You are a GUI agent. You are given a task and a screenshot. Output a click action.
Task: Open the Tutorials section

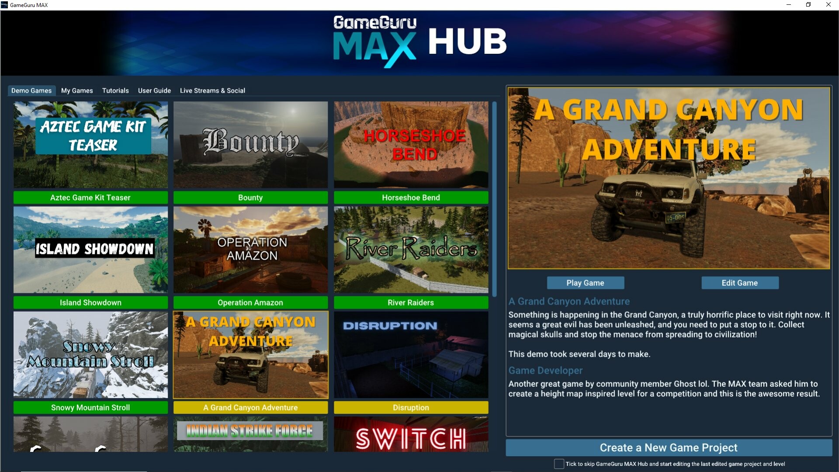coord(115,90)
